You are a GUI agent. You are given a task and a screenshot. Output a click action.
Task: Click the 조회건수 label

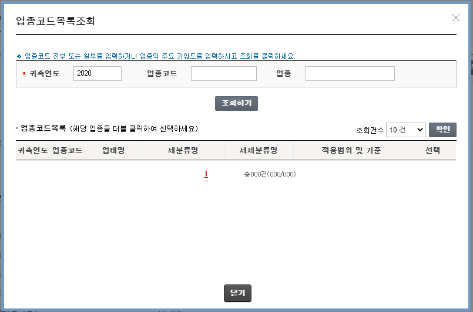pos(370,130)
